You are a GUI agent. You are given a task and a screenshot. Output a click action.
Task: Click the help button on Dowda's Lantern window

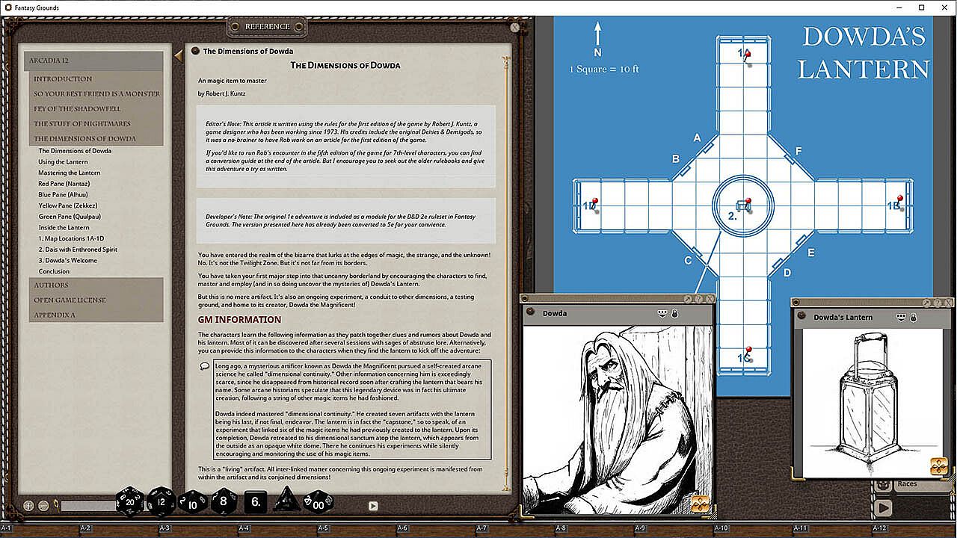point(938,303)
